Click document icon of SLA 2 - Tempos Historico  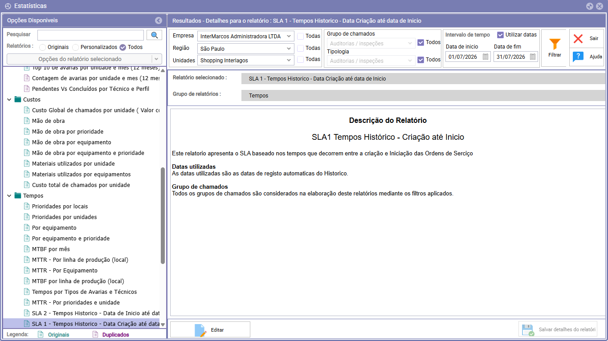[26, 313]
